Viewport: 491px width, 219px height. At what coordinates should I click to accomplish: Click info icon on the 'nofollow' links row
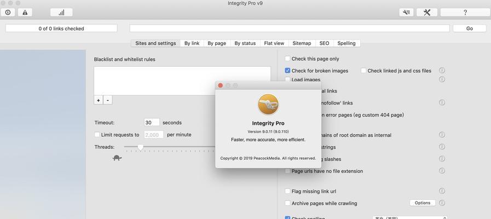[x=442, y=102]
